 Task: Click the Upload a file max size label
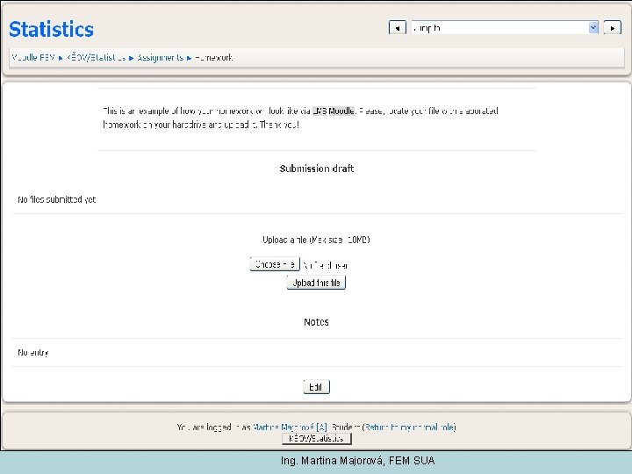(x=316, y=240)
